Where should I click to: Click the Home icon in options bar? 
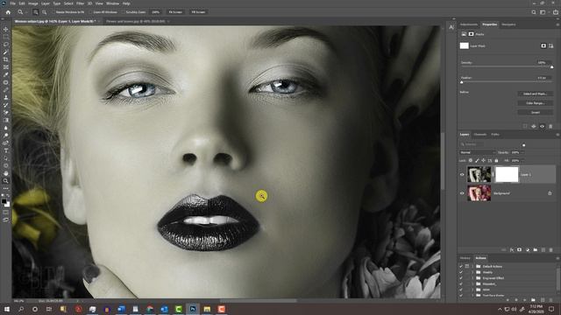tap(8, 12)
